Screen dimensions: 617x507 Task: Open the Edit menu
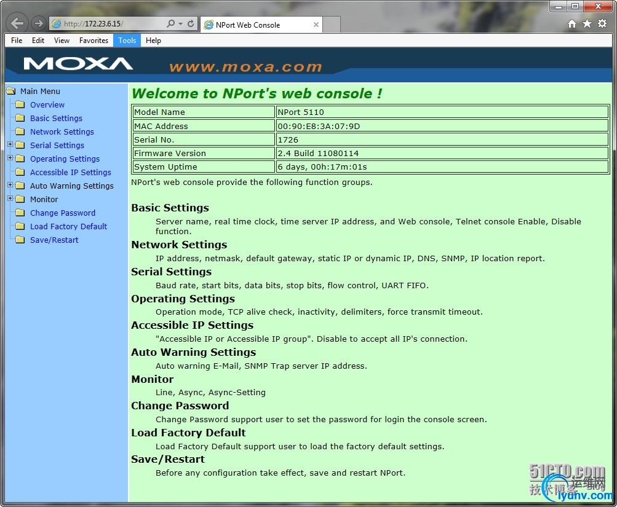(x=38, y=41)
